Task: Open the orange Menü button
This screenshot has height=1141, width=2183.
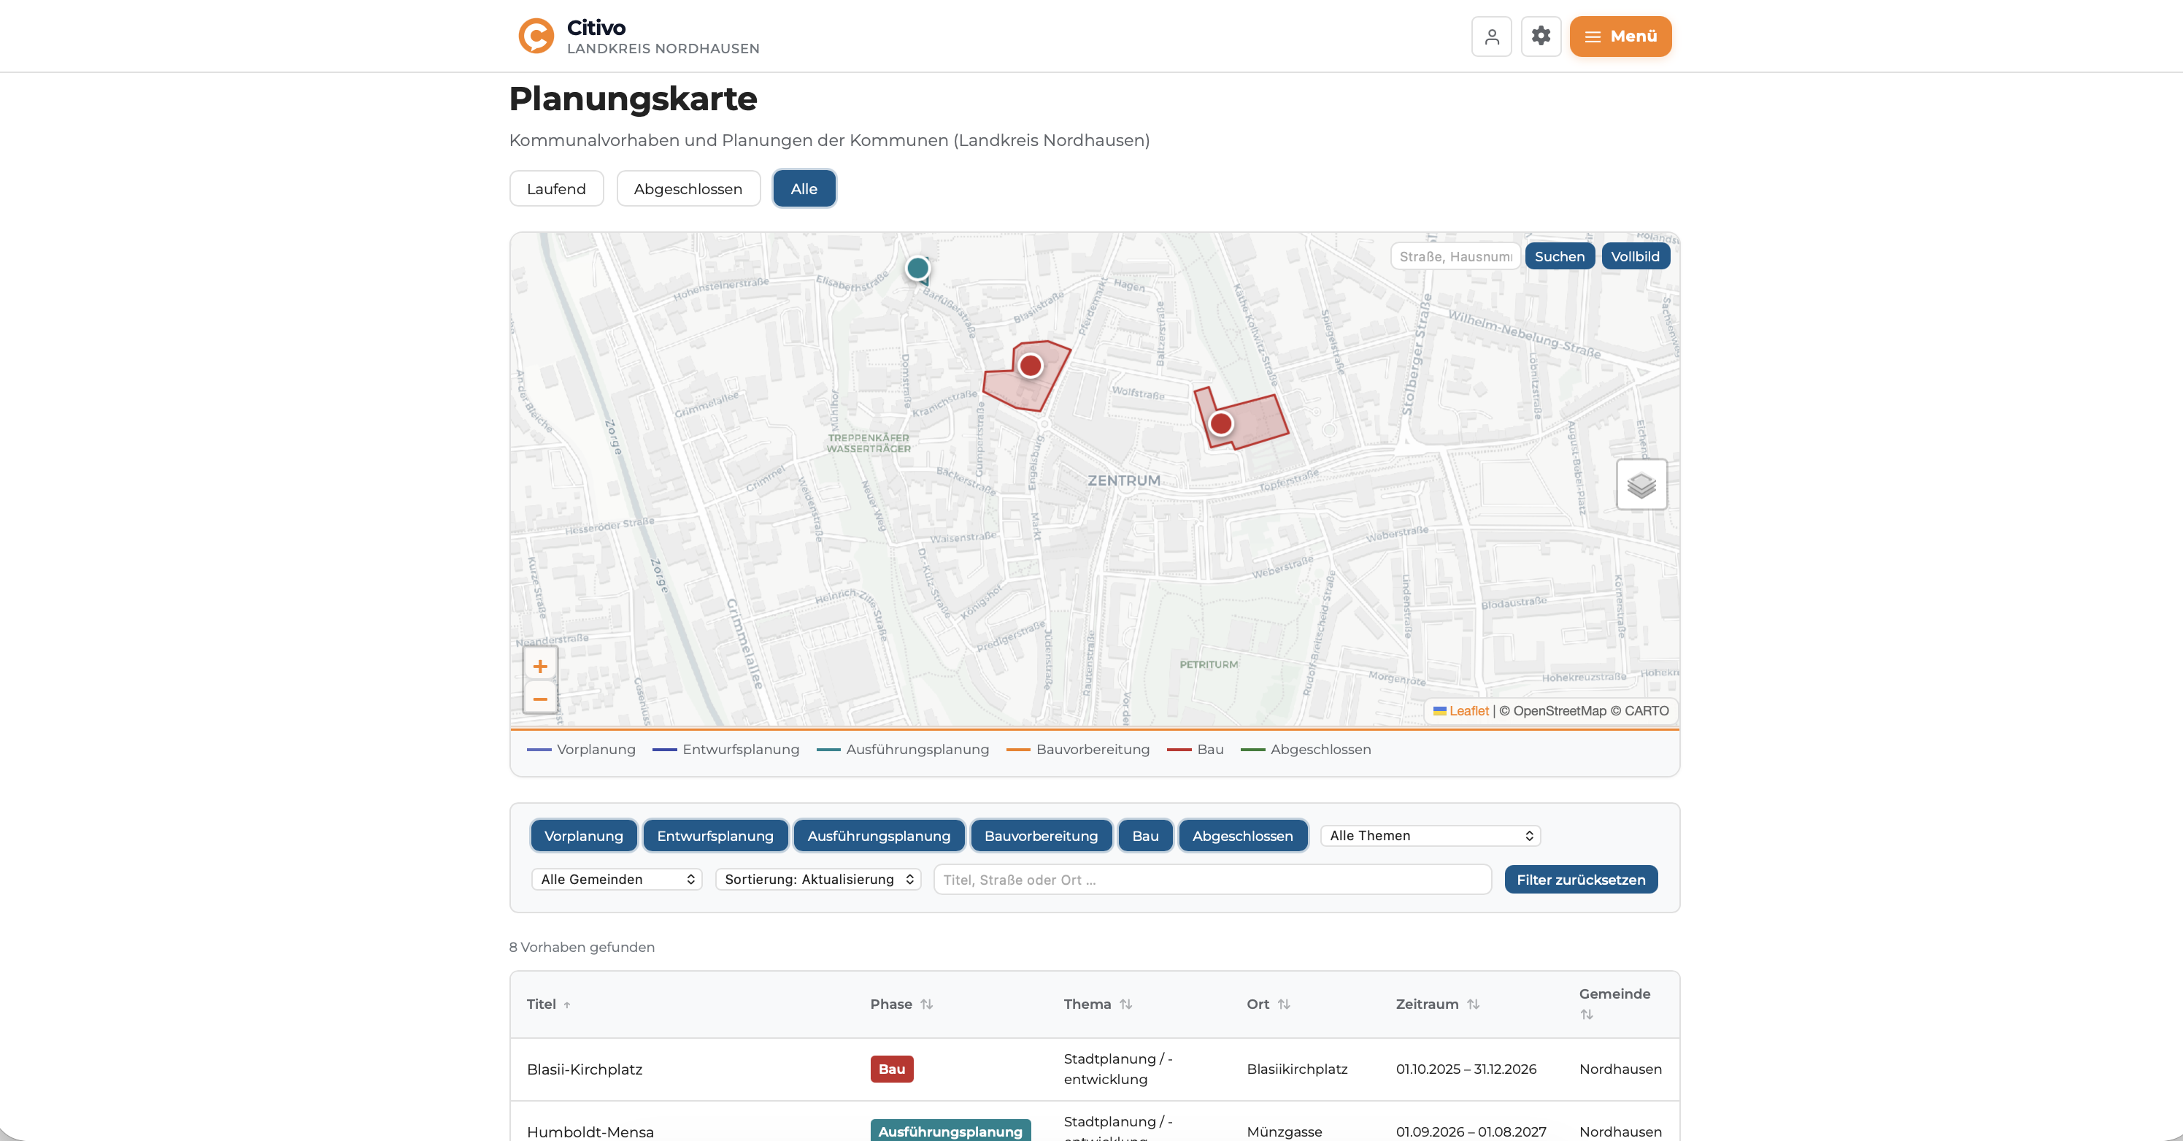Action: point(1620,37)
